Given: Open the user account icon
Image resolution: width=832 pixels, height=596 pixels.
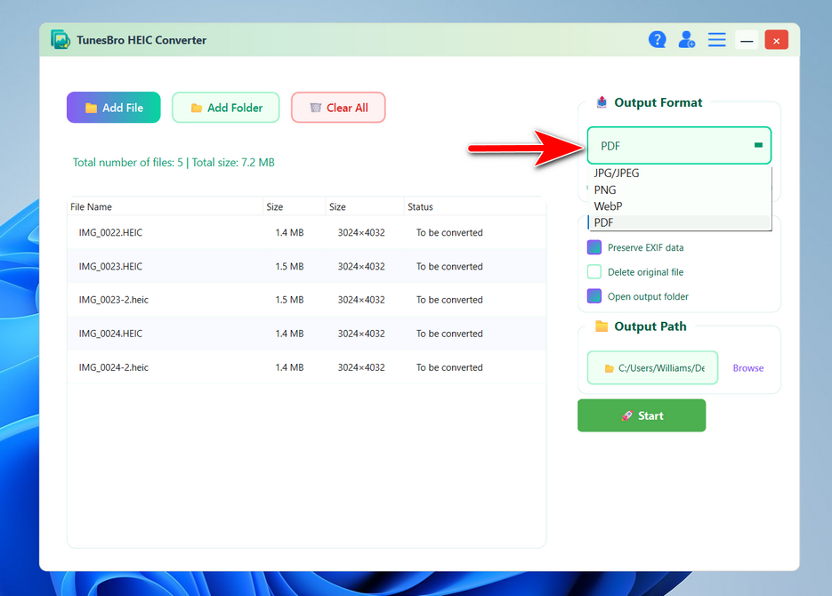Looking at the screenshot, I should pos(687,40).
